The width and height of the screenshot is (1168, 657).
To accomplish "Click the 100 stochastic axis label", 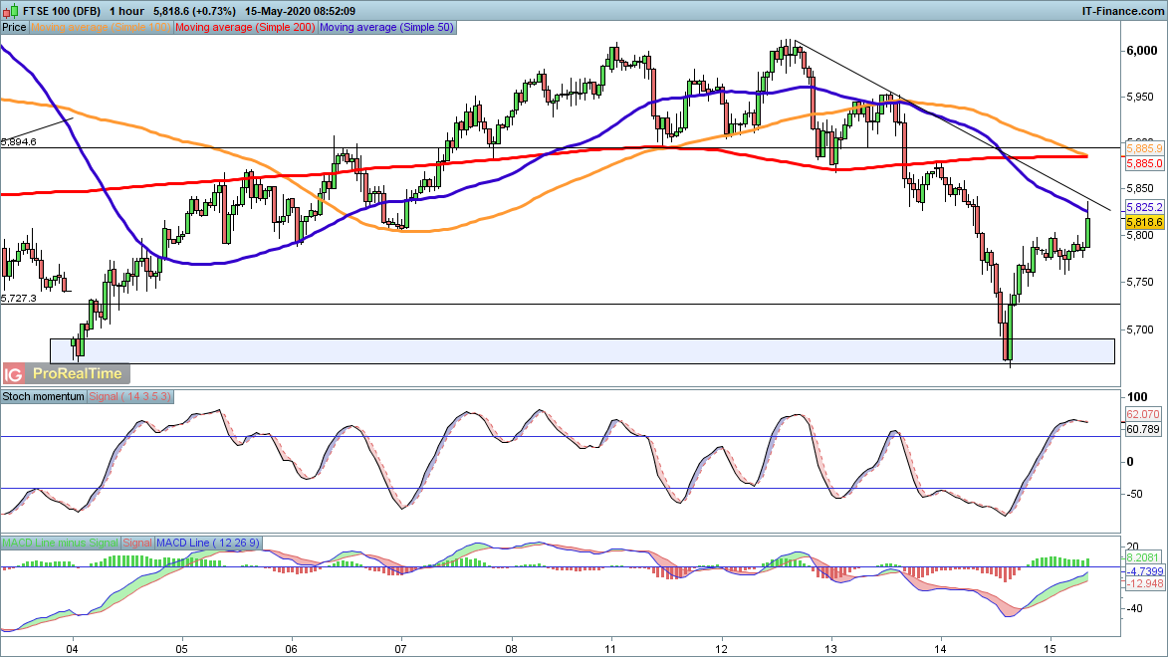I will (1137, 397).
